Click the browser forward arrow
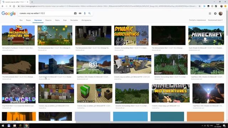The image size is (228, 128). click(x=6, y=6)
